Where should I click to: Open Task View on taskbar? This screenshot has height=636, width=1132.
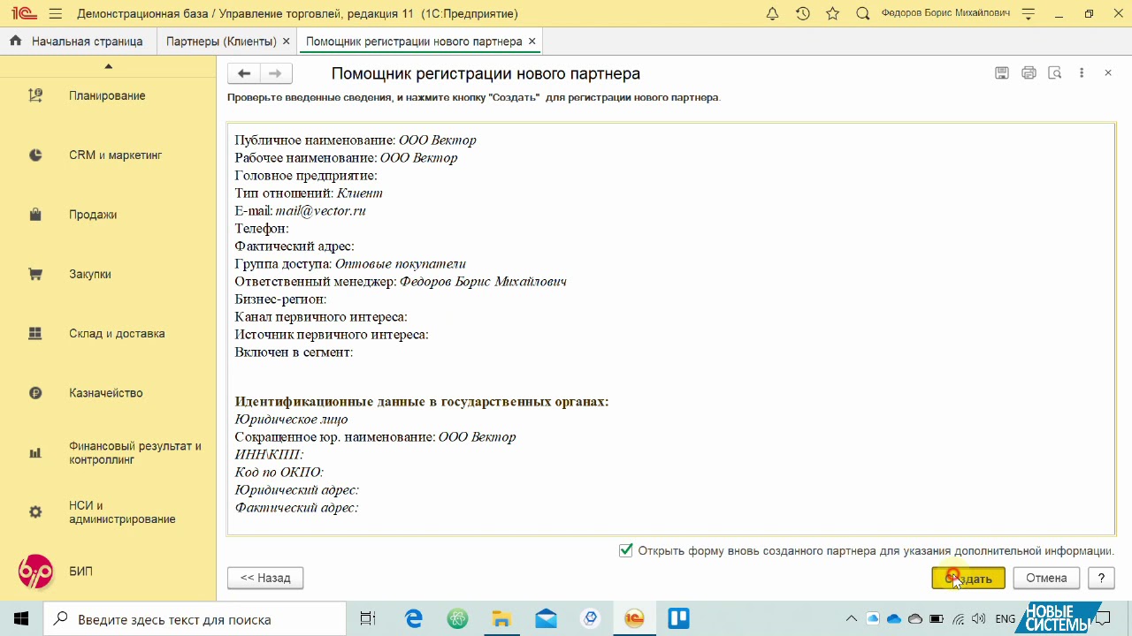pyautogui.click(x=369, y=619)
